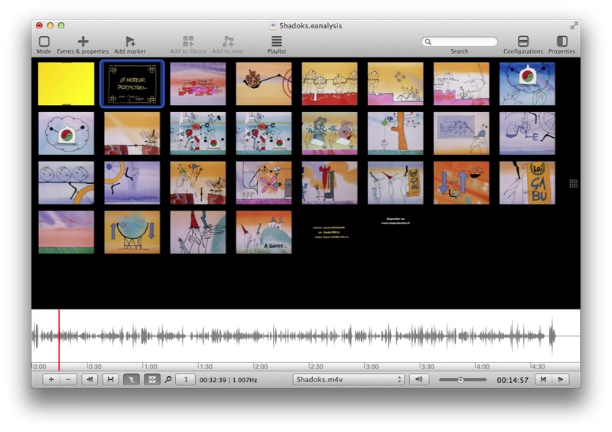The width and height of the screenshot is (612, 432).
Task: Click the arrow-to-bar button beside zoom out
Action: [x=90, y=379]
